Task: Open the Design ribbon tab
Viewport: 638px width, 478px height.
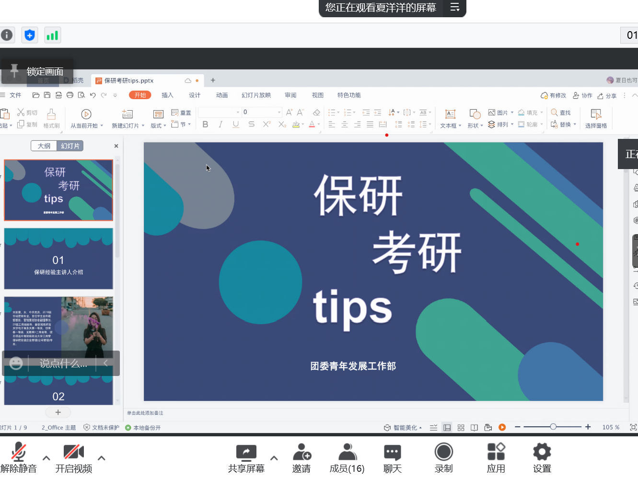Action: 195,95
